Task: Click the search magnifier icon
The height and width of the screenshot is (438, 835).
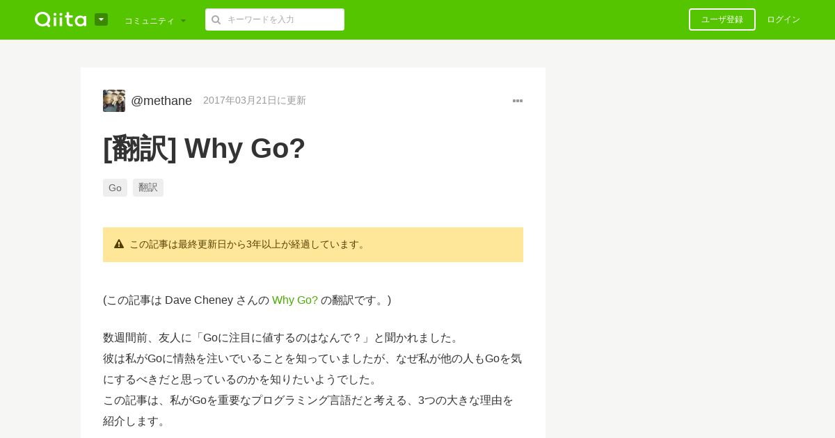Action: [216, 19]
